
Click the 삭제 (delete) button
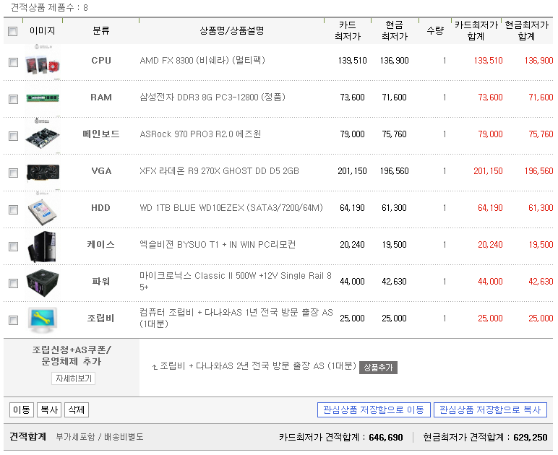point(76,410)
